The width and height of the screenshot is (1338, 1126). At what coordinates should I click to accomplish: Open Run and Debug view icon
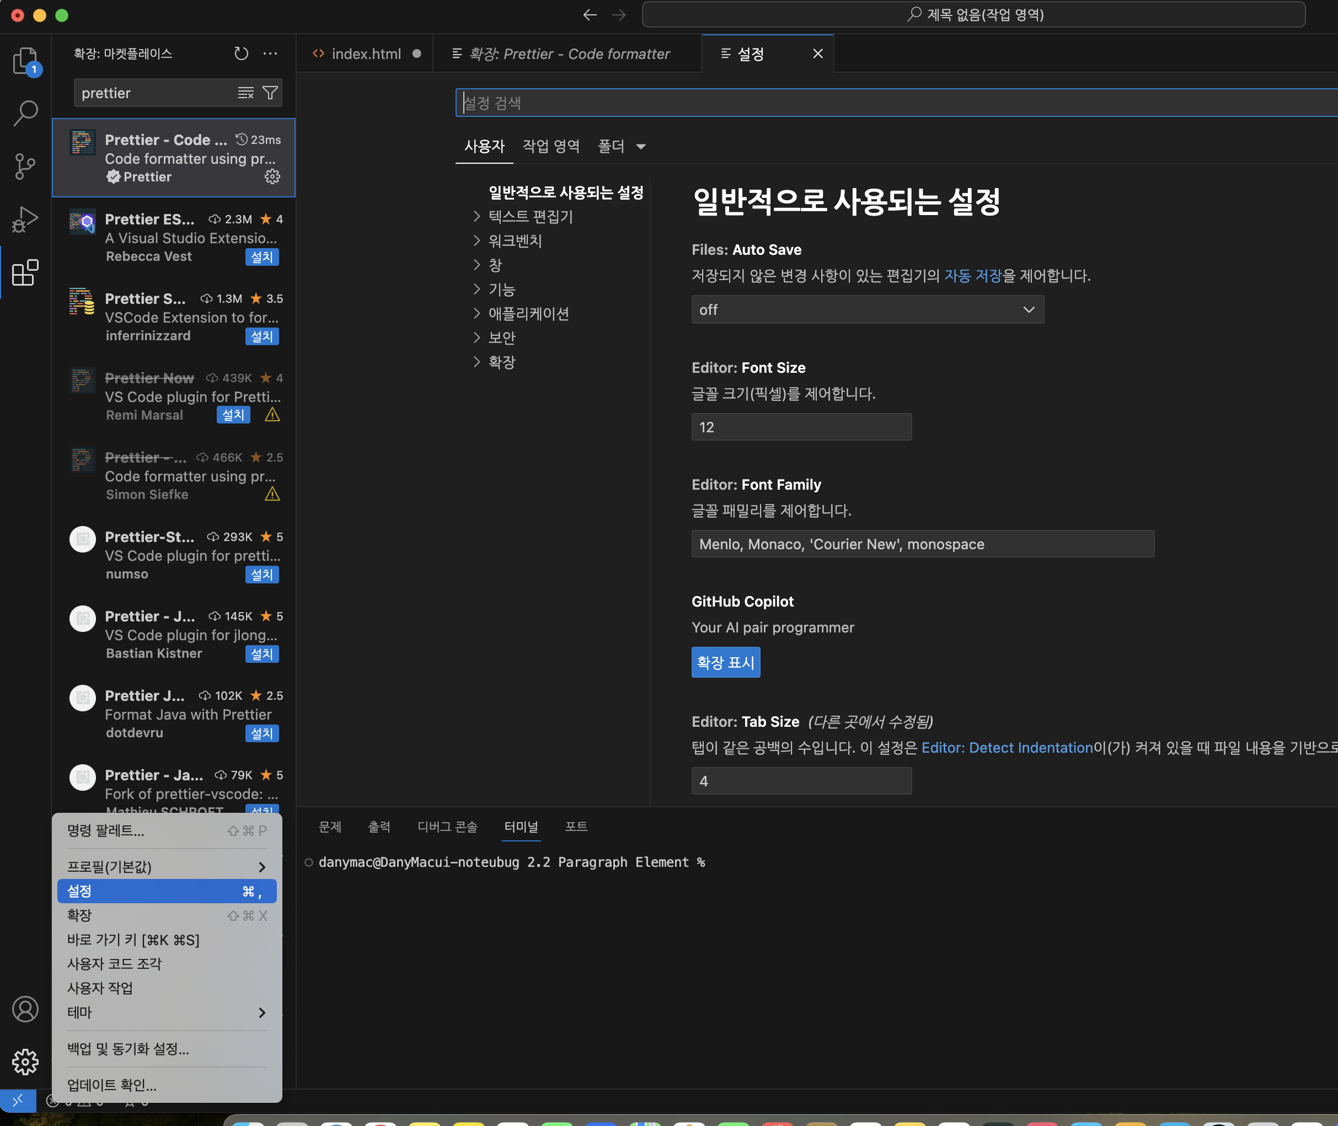click(25, 219)
